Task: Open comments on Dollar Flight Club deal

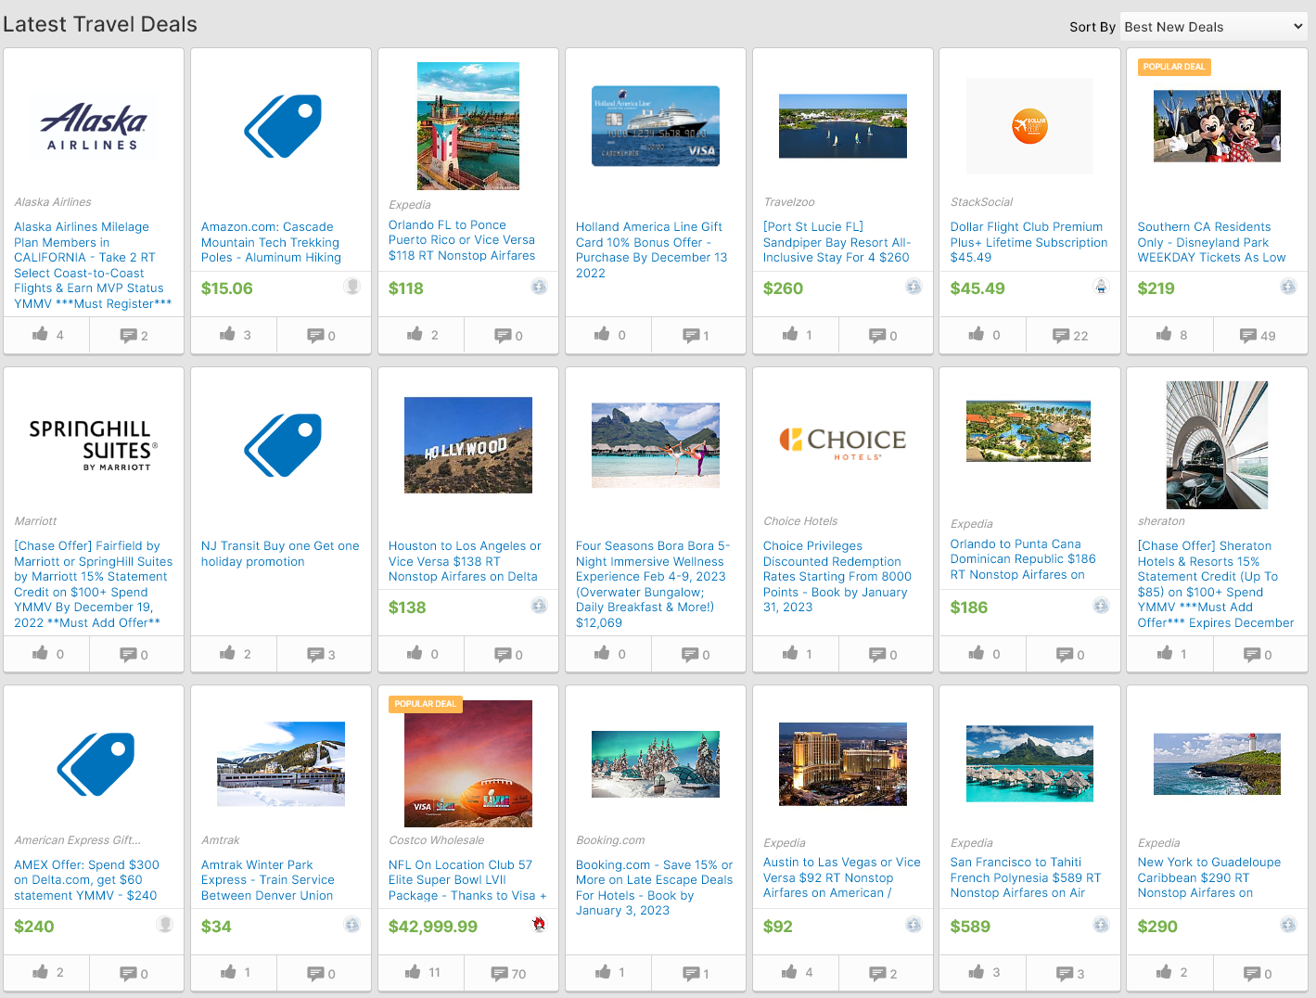Action: (1071, 335)
